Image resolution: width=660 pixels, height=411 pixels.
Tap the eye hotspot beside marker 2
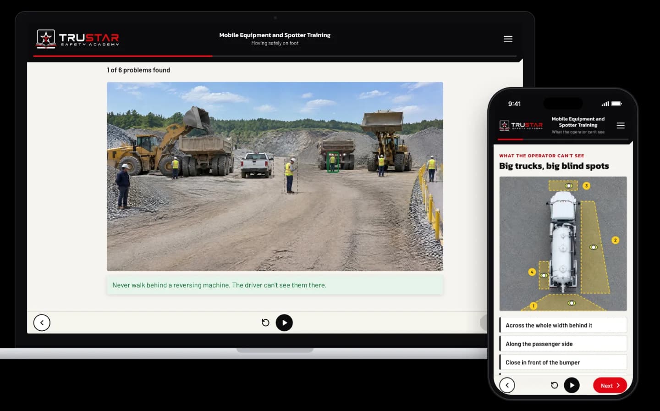tap(594, 247)
